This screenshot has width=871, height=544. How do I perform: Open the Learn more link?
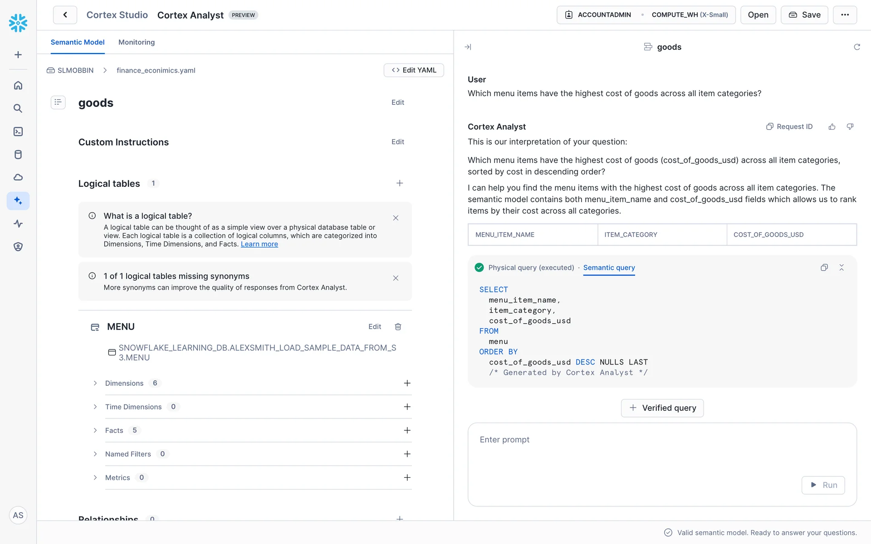click(259, 244)
